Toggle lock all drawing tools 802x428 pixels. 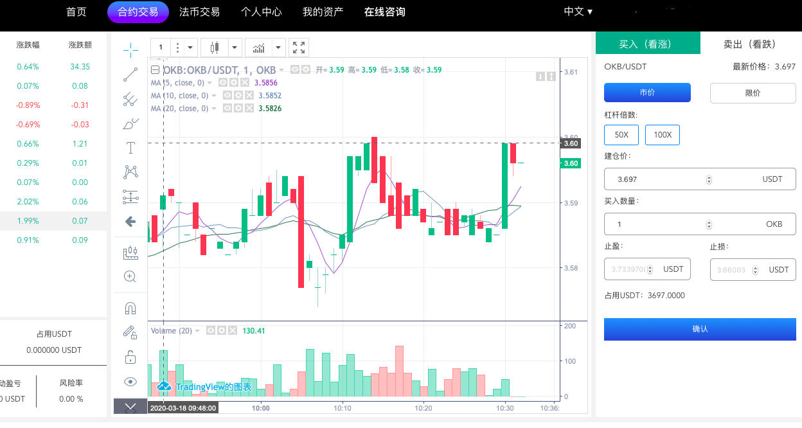(130, 357)
